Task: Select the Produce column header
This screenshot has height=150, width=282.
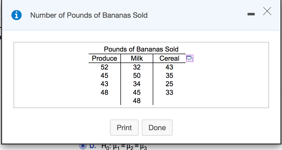Action: pos(104,58)
